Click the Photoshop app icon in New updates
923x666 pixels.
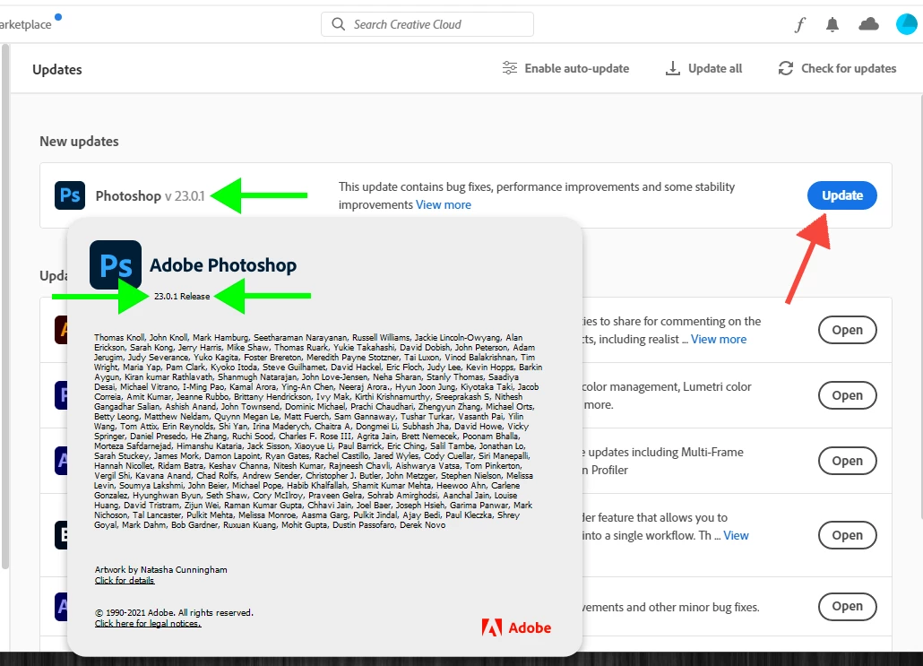tap(70, 195)
